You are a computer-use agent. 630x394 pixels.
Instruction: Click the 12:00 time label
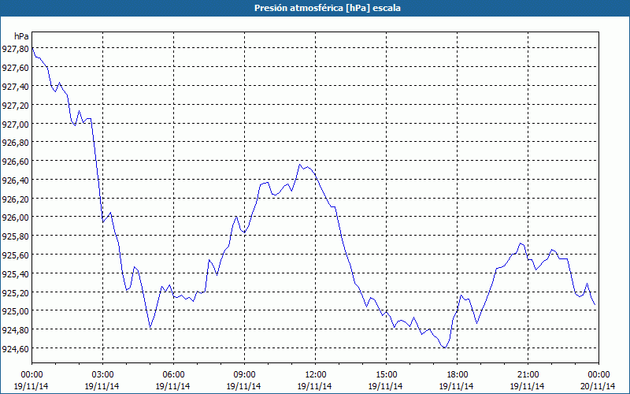pos(316,375)
